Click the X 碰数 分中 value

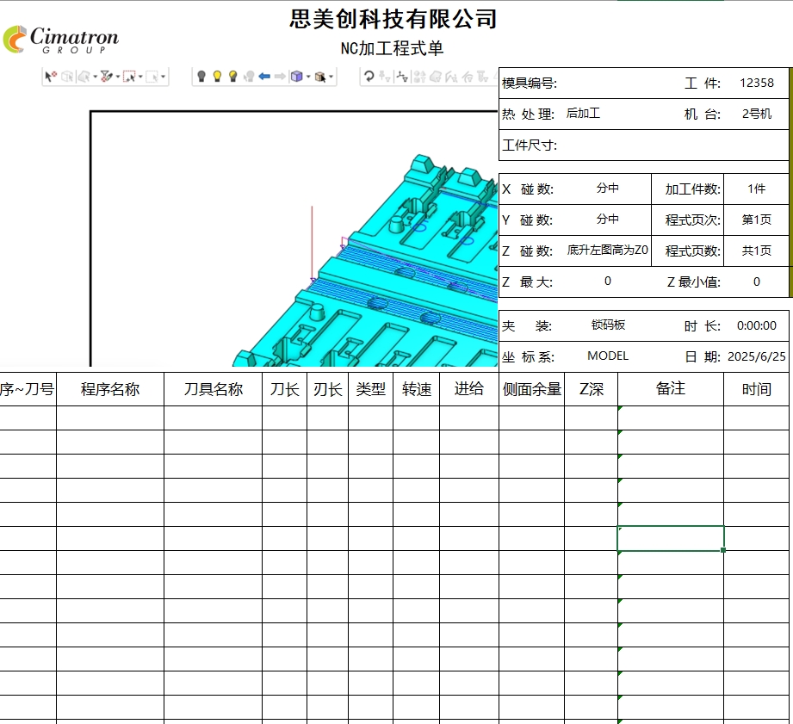(x=607, y=188)
